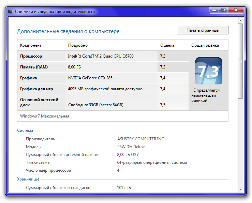Click the Тип системы label
Image resolution: width=252 pixels, height=203 pixels.
click(38, 162)
